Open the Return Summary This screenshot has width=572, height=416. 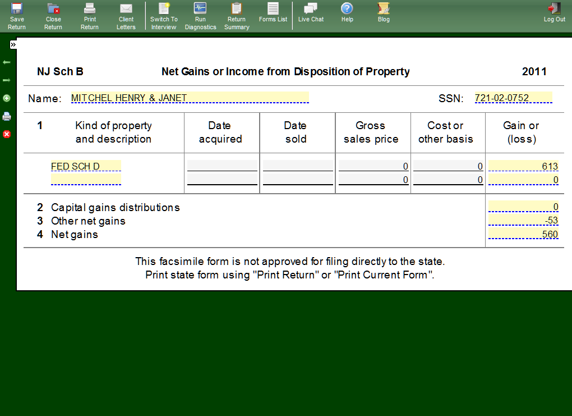(237, 15)
